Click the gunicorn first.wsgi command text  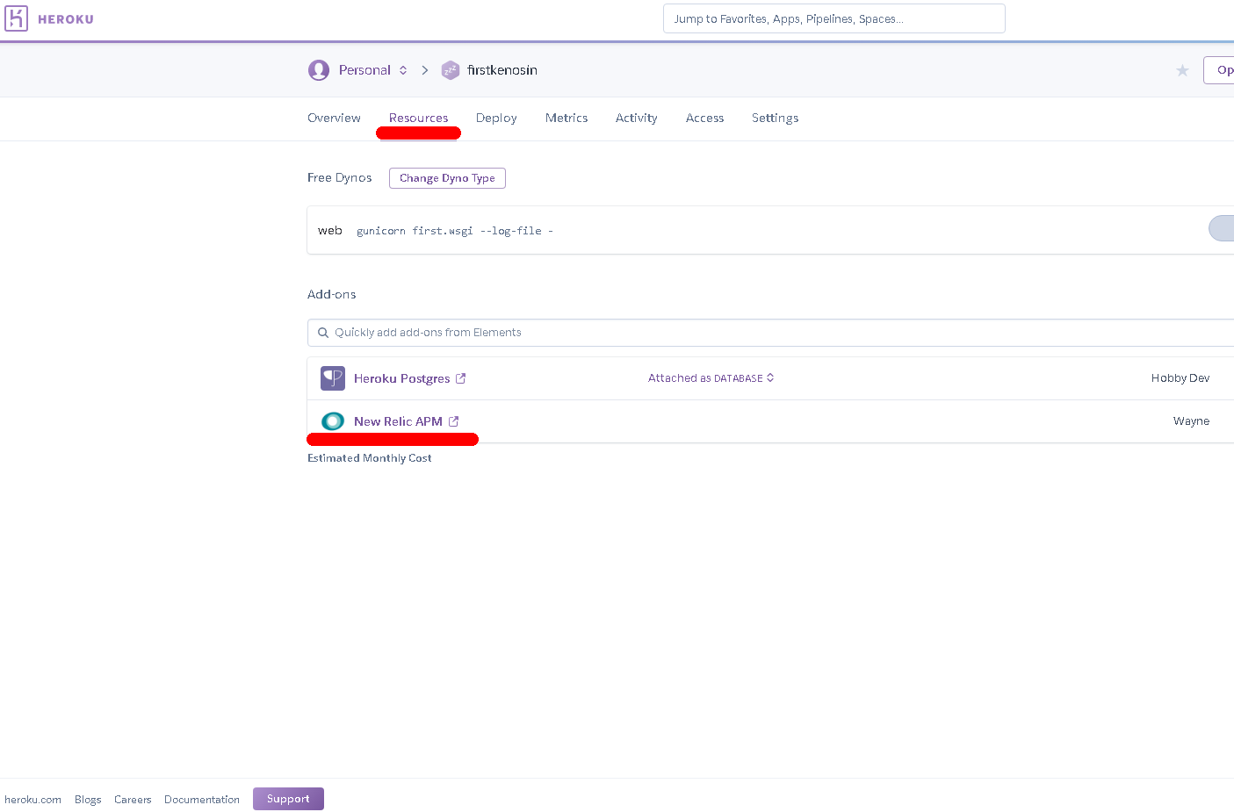pos(455,231)
